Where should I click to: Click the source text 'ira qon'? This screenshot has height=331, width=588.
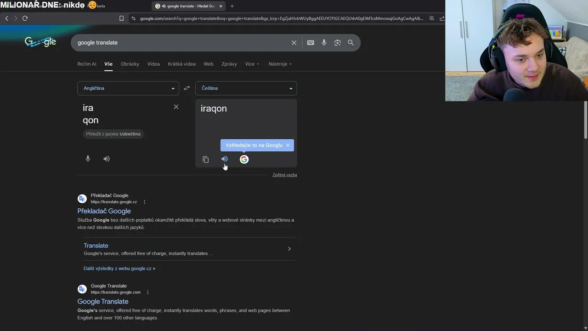pyautogui.click(x=90, y=114)
